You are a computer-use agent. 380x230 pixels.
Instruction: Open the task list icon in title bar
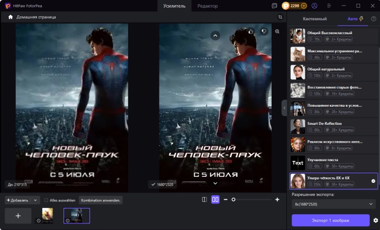pos(274,6)
